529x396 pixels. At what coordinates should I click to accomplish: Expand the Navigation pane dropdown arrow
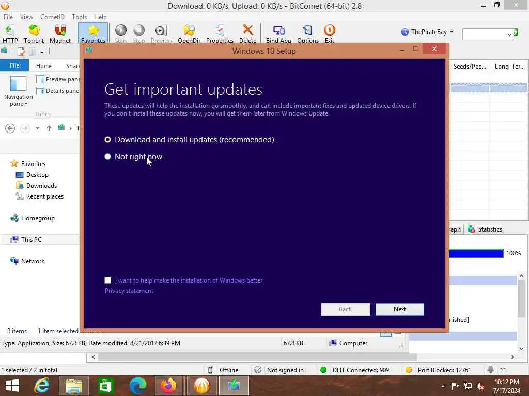tap(26, 104)
